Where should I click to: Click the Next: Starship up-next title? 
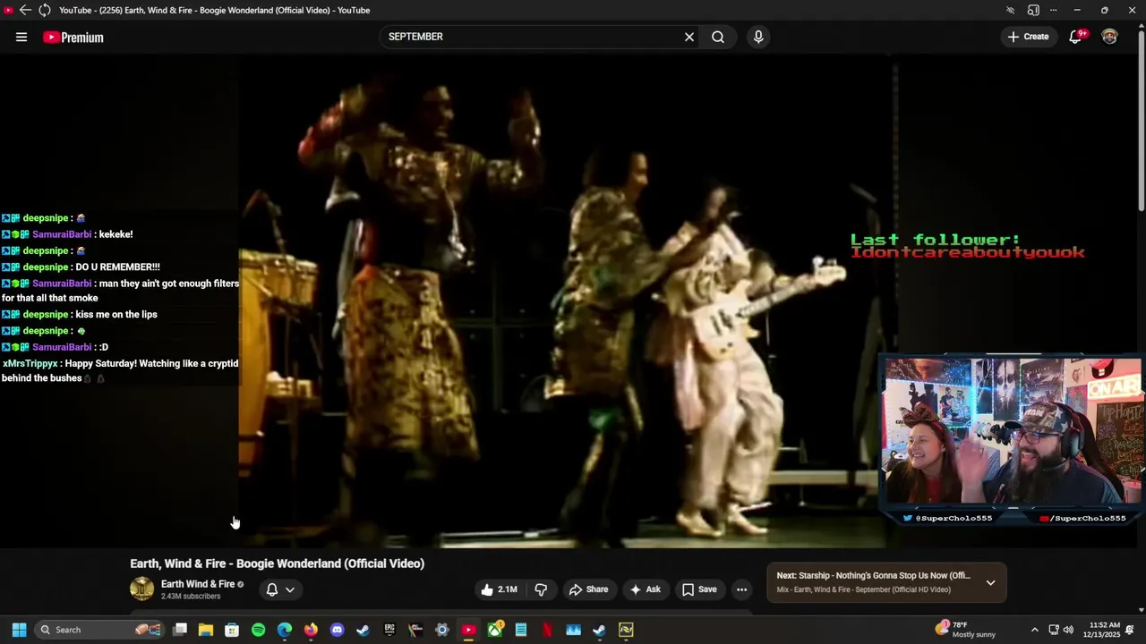(874, 576)
